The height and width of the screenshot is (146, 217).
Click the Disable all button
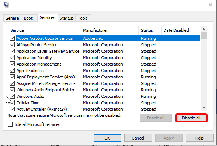(191, 118)
